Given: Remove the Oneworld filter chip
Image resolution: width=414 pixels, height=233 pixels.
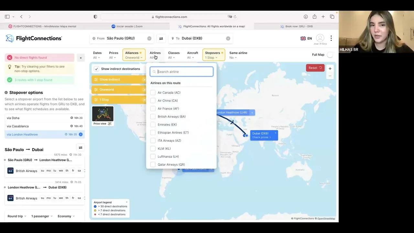Looking at the screenshot, I should [144, 90].
